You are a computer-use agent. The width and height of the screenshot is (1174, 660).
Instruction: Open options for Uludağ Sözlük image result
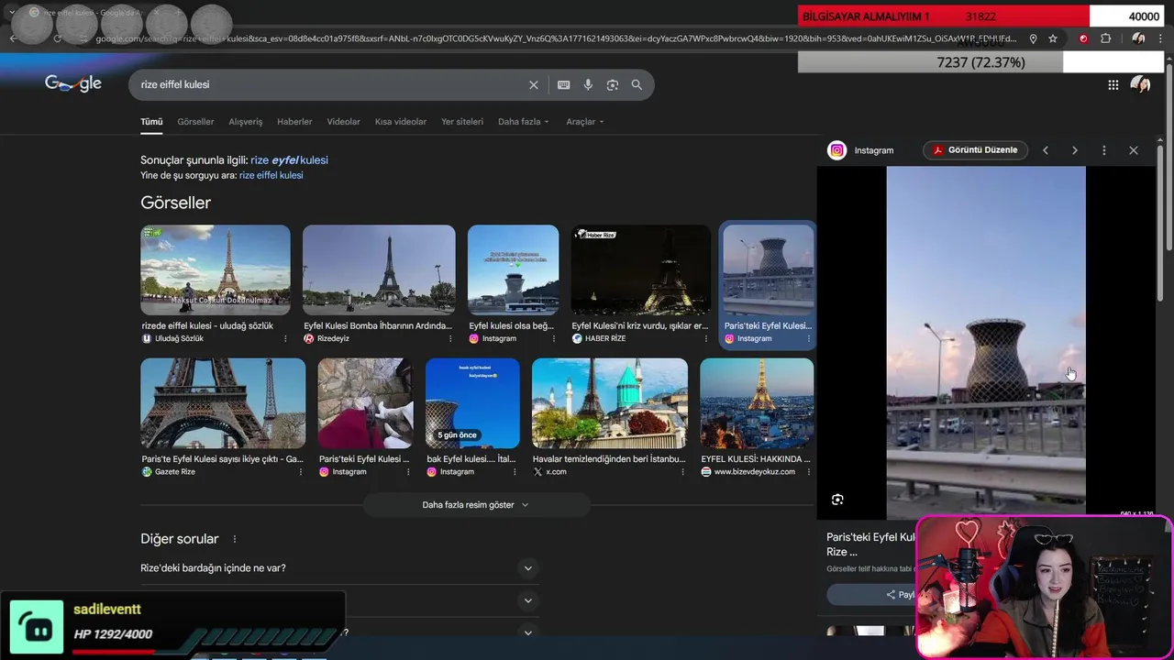285,338
